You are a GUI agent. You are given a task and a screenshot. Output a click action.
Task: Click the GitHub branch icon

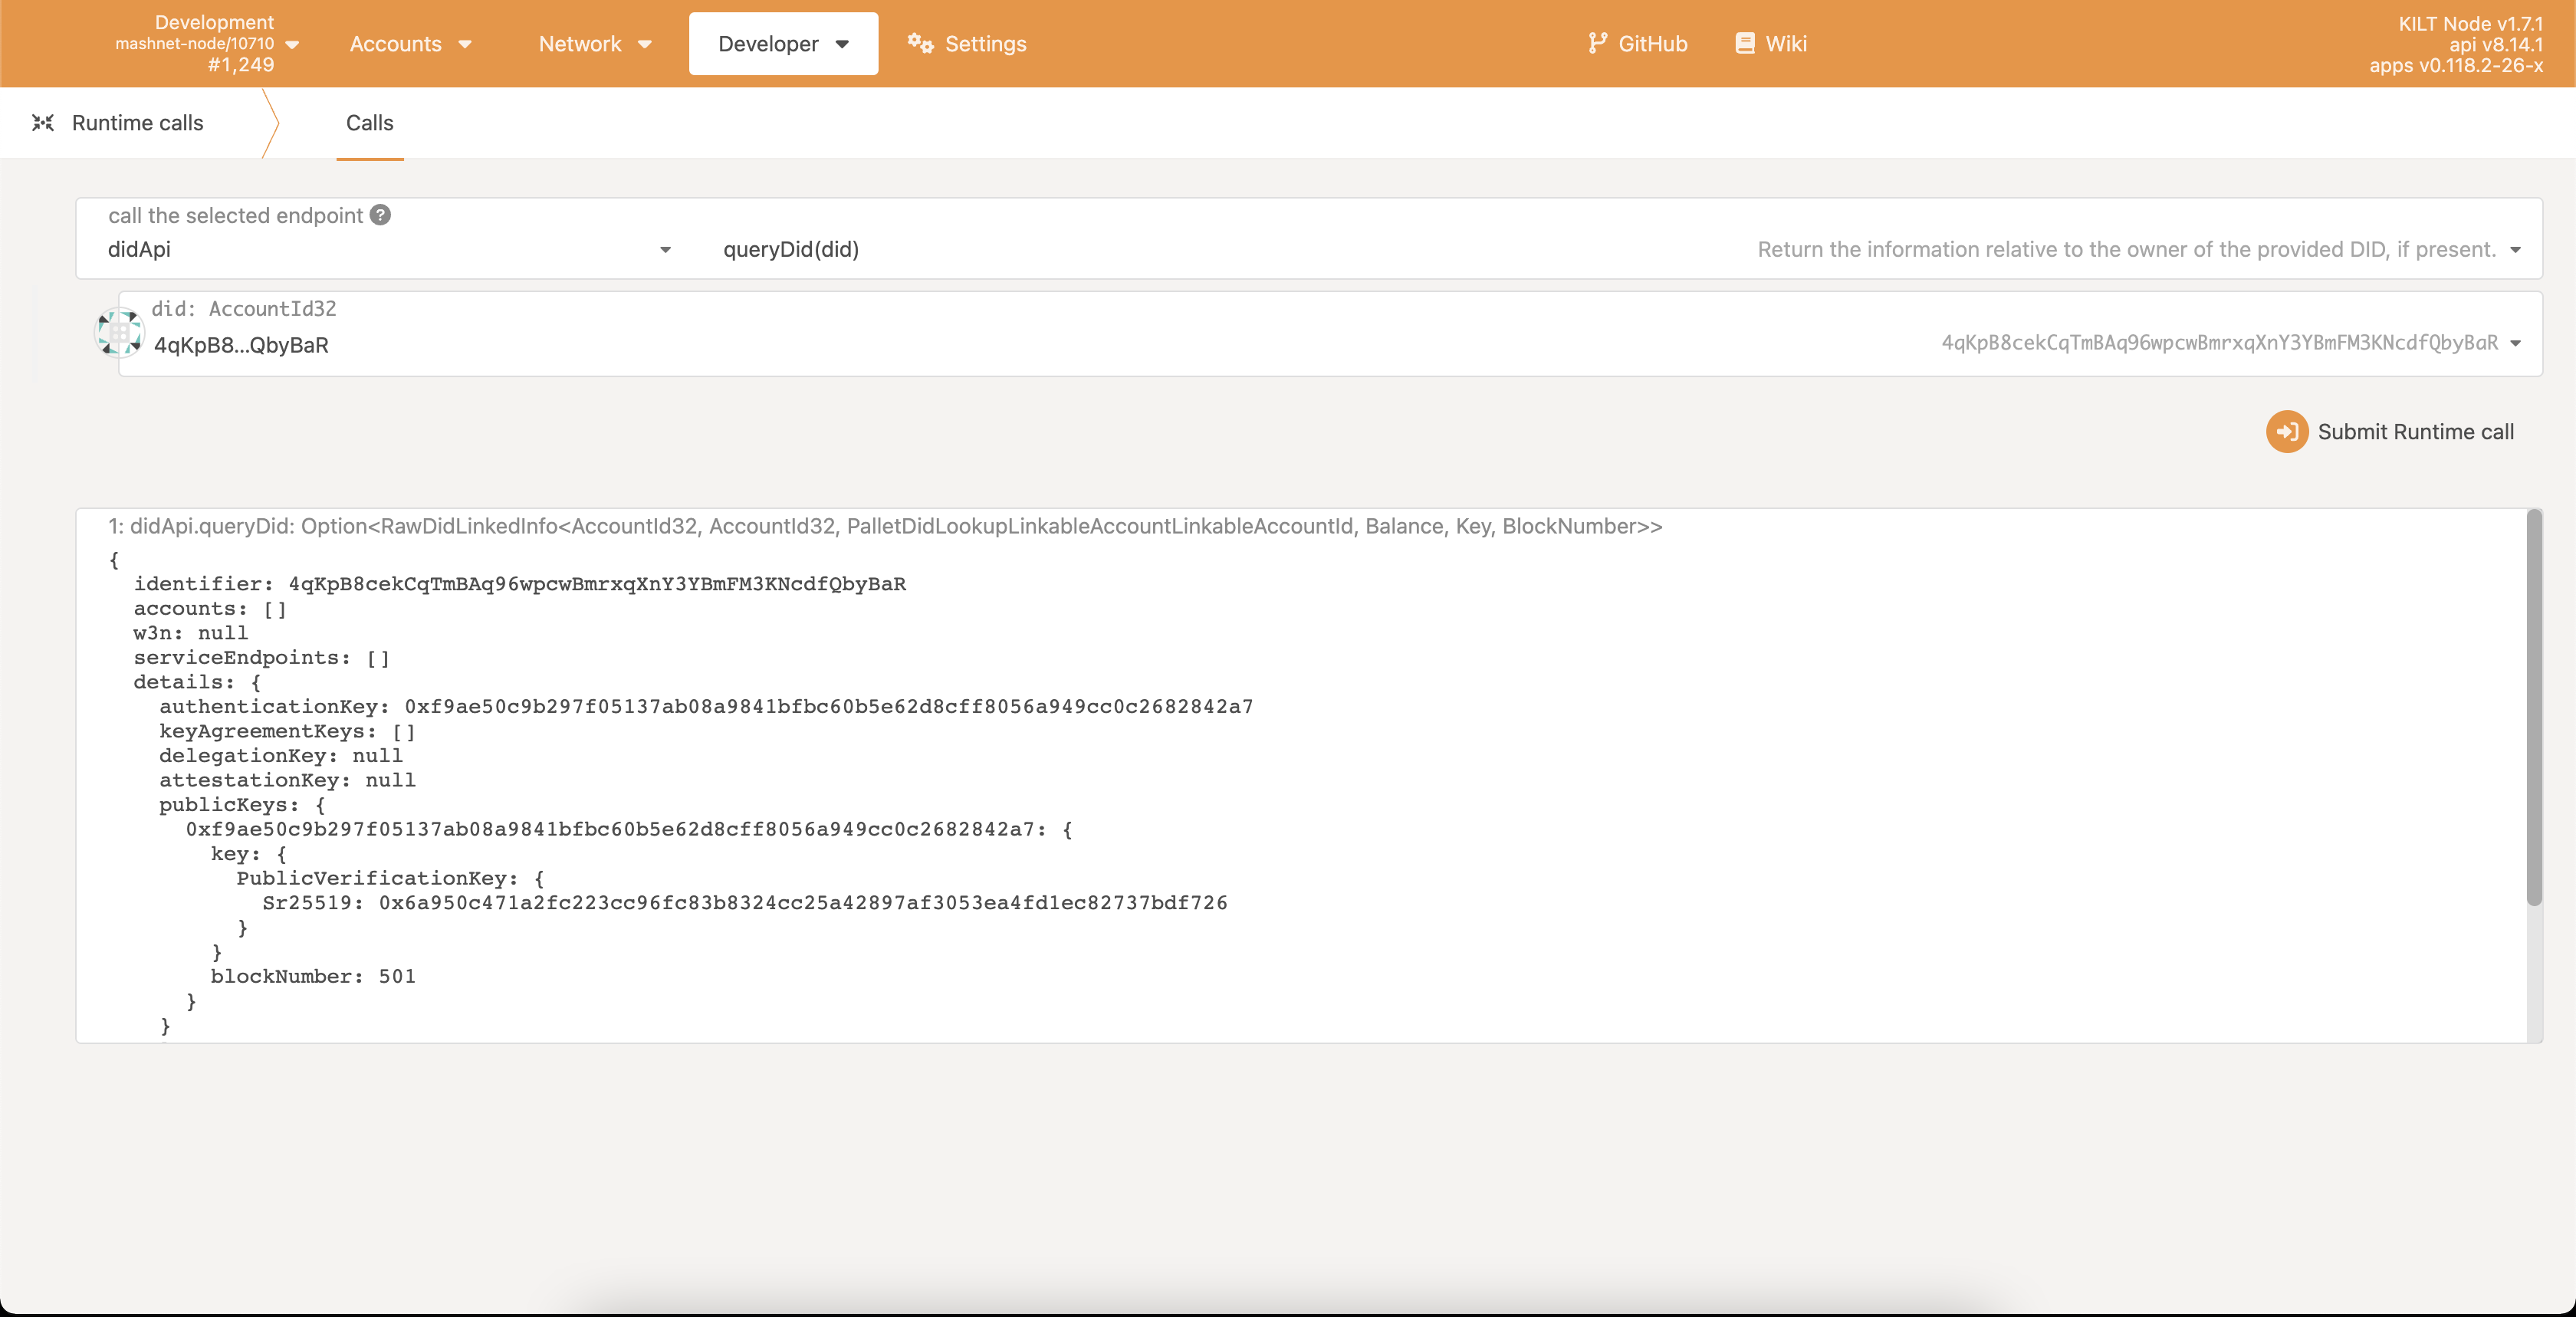tap(1597, 43)
